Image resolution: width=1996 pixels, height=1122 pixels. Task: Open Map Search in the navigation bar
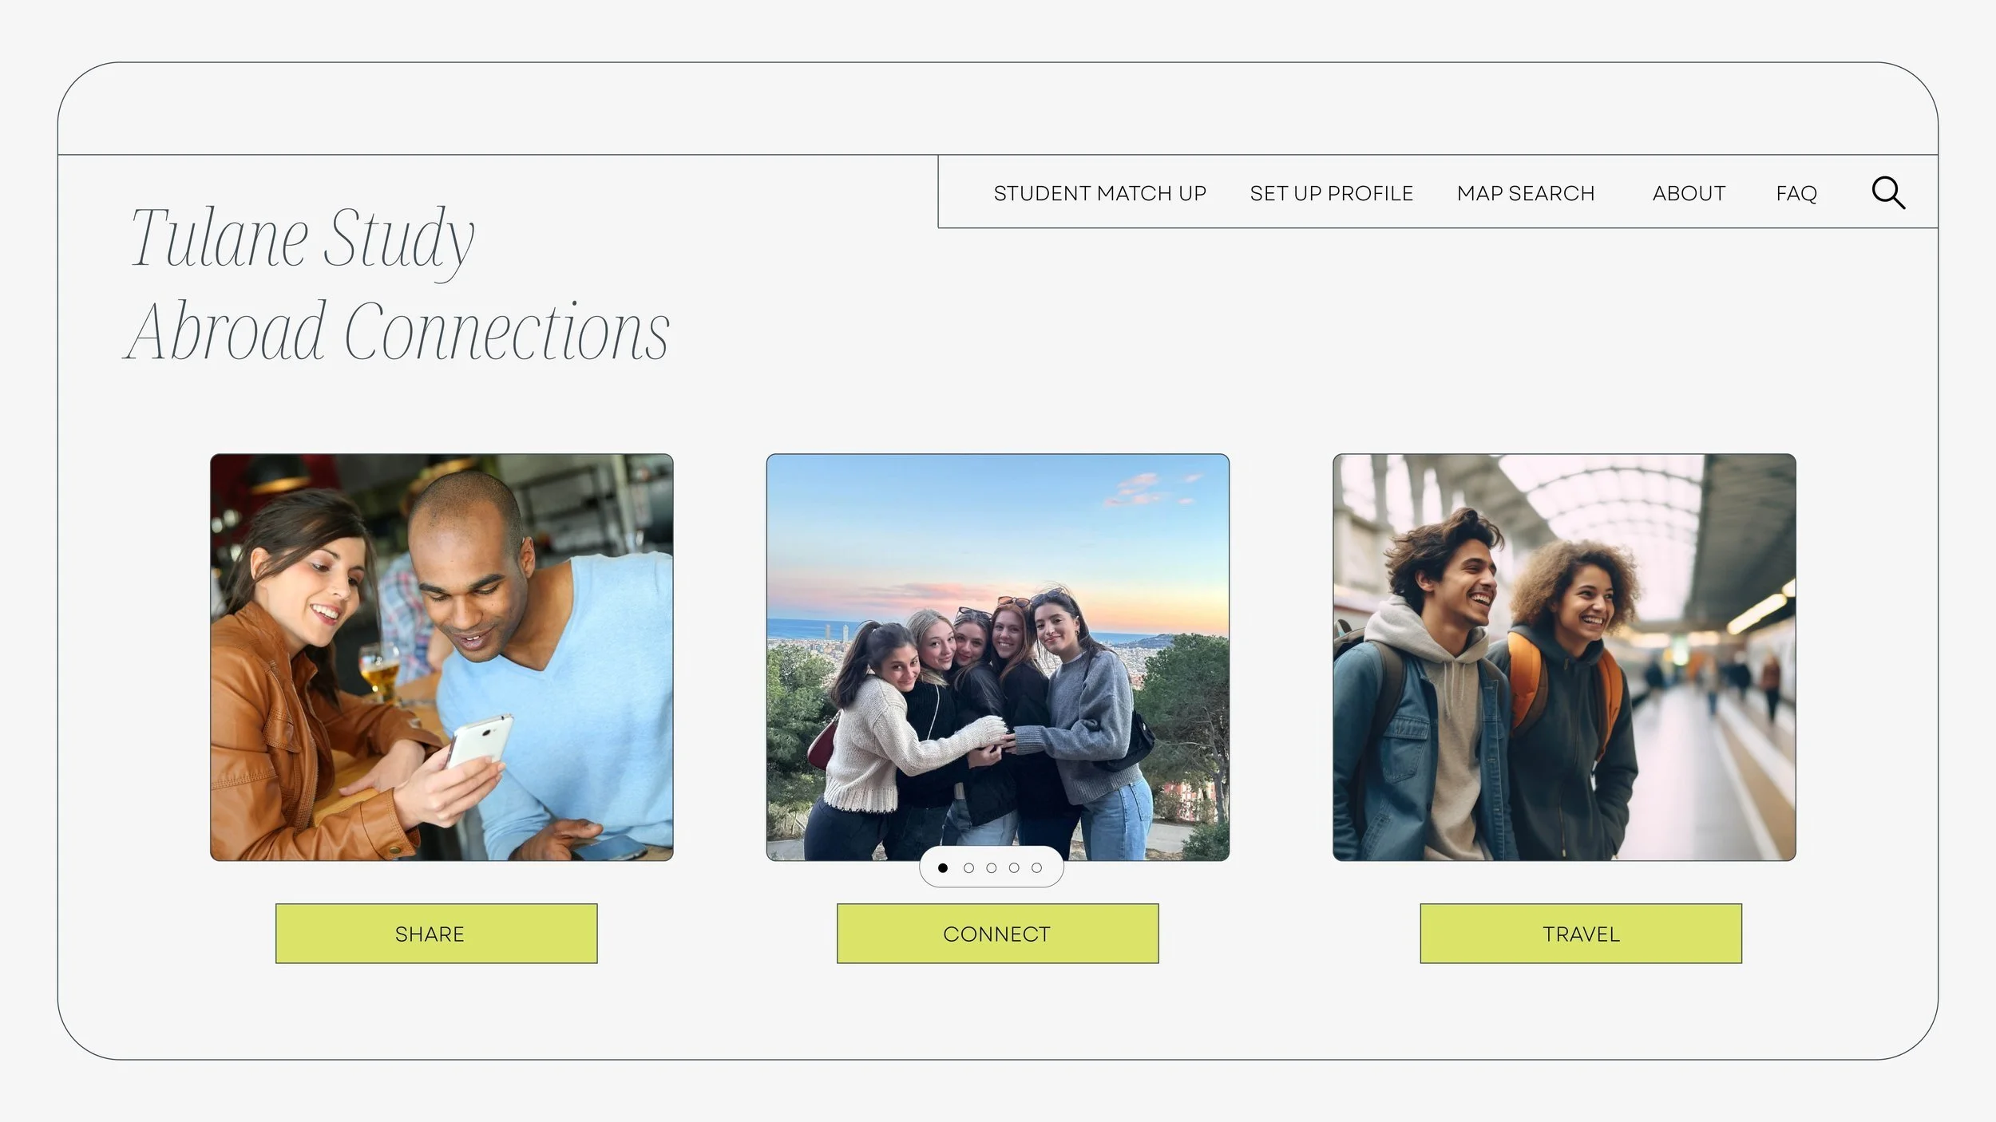click(x=1525, y=193)
